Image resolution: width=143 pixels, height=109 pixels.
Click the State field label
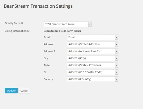(47, 65)
